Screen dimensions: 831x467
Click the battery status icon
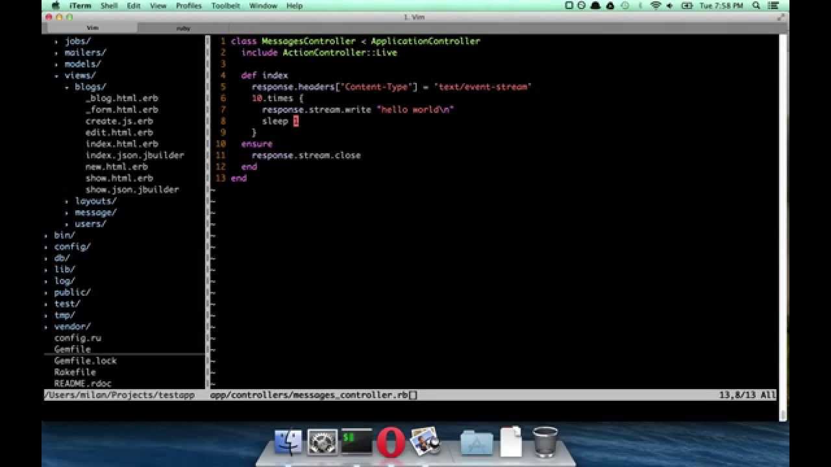[687, 6]
